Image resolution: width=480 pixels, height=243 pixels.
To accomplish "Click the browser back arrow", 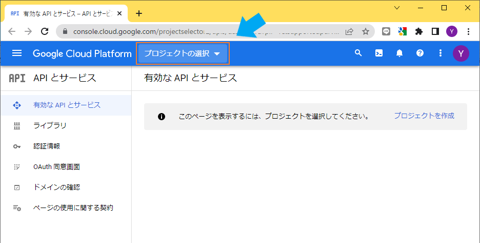I will tap(12, 31).
